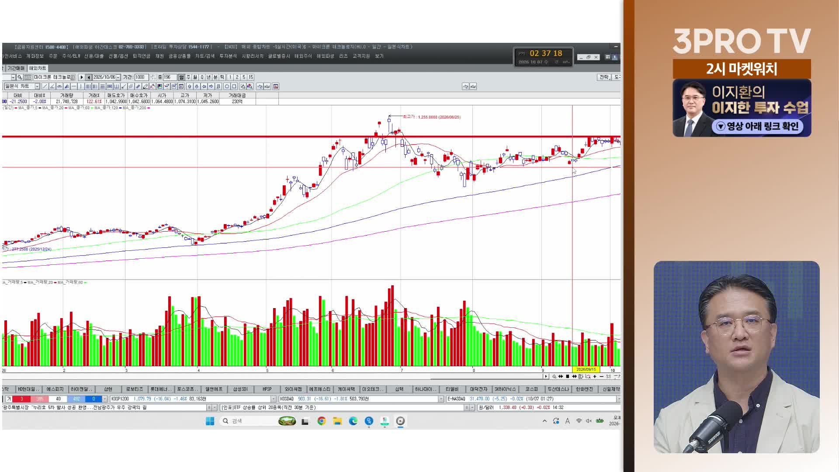Switch chart period to weekly (주)
Screen dimensions: 839x472
188,77
